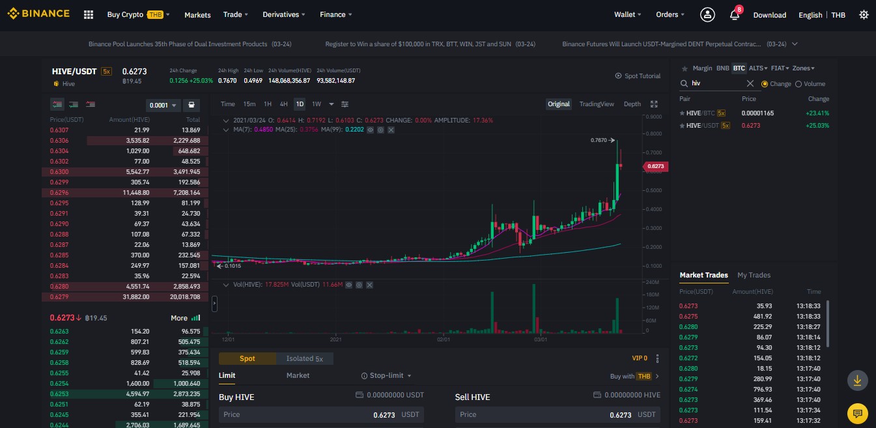Show sell orders only order book view
Viewport: 876px width, 428px height.
(90, 104)
